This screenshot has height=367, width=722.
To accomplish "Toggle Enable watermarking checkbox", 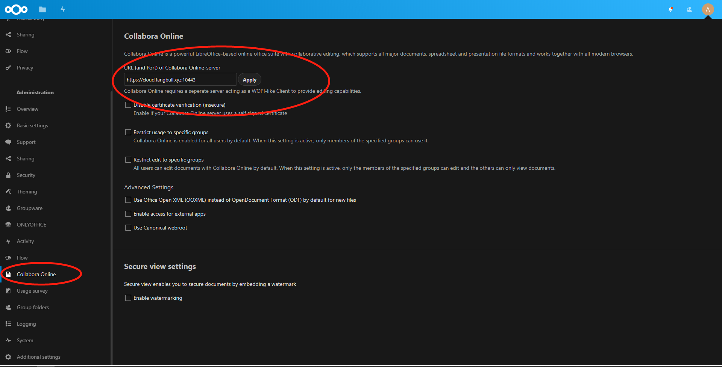I will pos(128,298).
